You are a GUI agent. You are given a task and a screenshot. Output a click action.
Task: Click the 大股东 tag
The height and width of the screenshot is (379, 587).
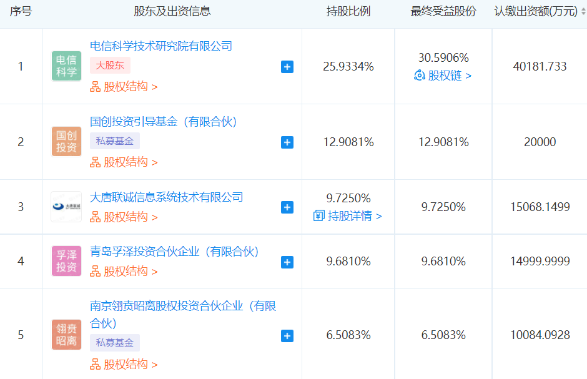(x=110, y=66)
